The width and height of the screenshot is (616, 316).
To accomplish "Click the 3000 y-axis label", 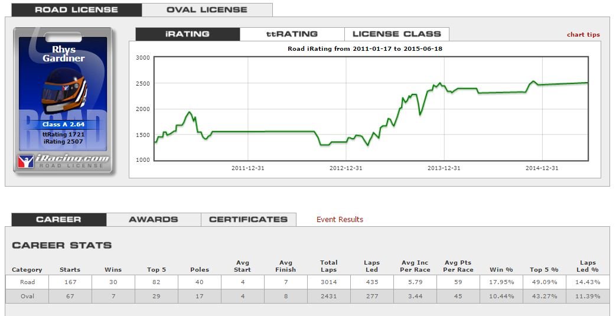I will 143,58.
